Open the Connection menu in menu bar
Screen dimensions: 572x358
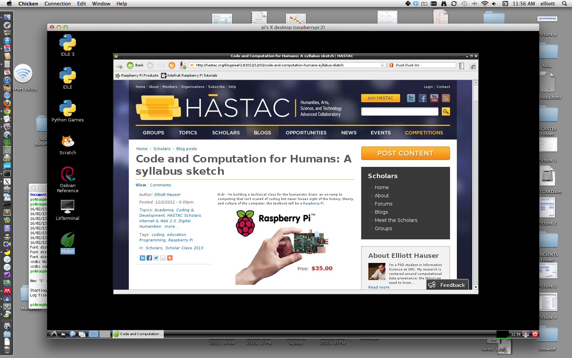[57, 4]
